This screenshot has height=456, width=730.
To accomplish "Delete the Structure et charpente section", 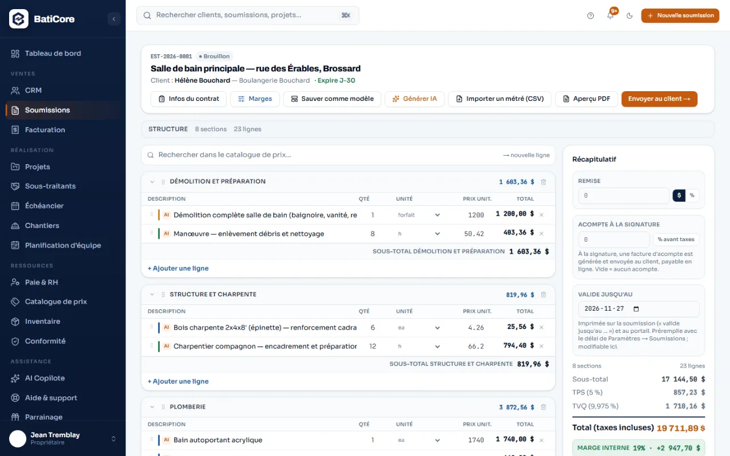I will click(543, 295).
